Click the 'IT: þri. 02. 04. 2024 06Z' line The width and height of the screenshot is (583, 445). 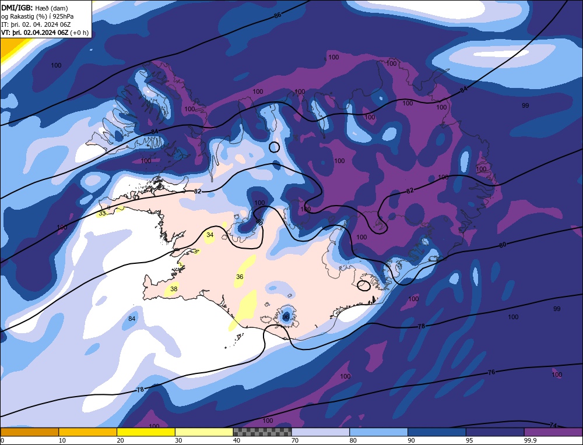[x=36, y=24]
